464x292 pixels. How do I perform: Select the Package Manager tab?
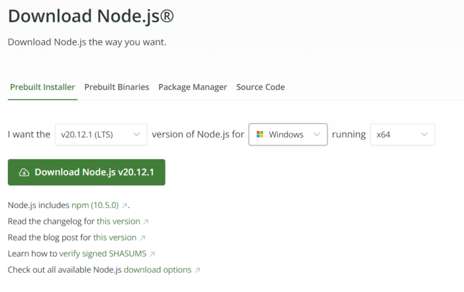(x=193, y=87)
